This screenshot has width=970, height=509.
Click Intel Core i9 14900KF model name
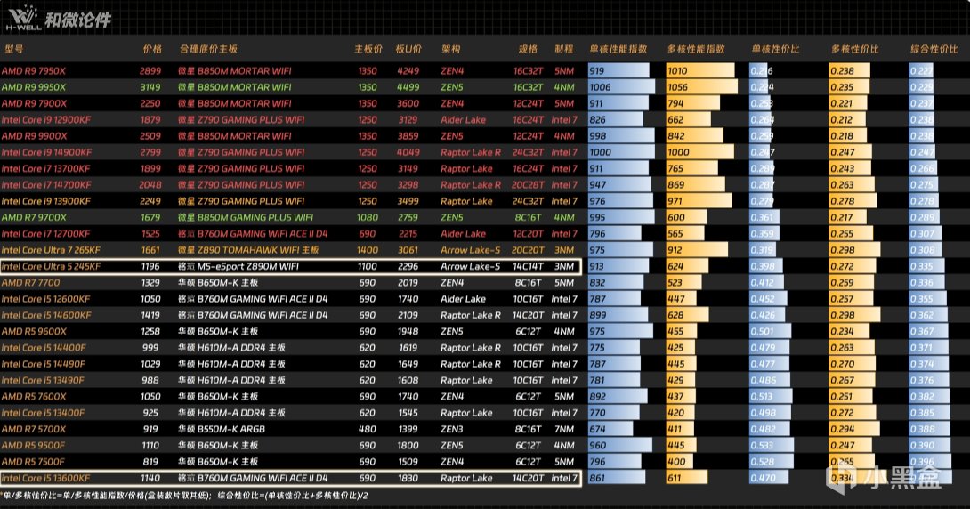click(x=46, y=152)
